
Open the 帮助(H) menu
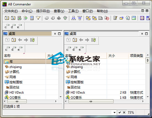[x=102, y=11]
